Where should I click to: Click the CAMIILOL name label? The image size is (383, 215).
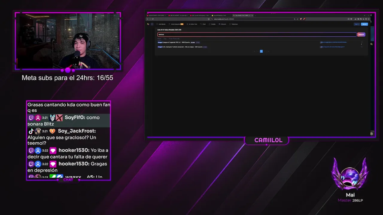268,140
